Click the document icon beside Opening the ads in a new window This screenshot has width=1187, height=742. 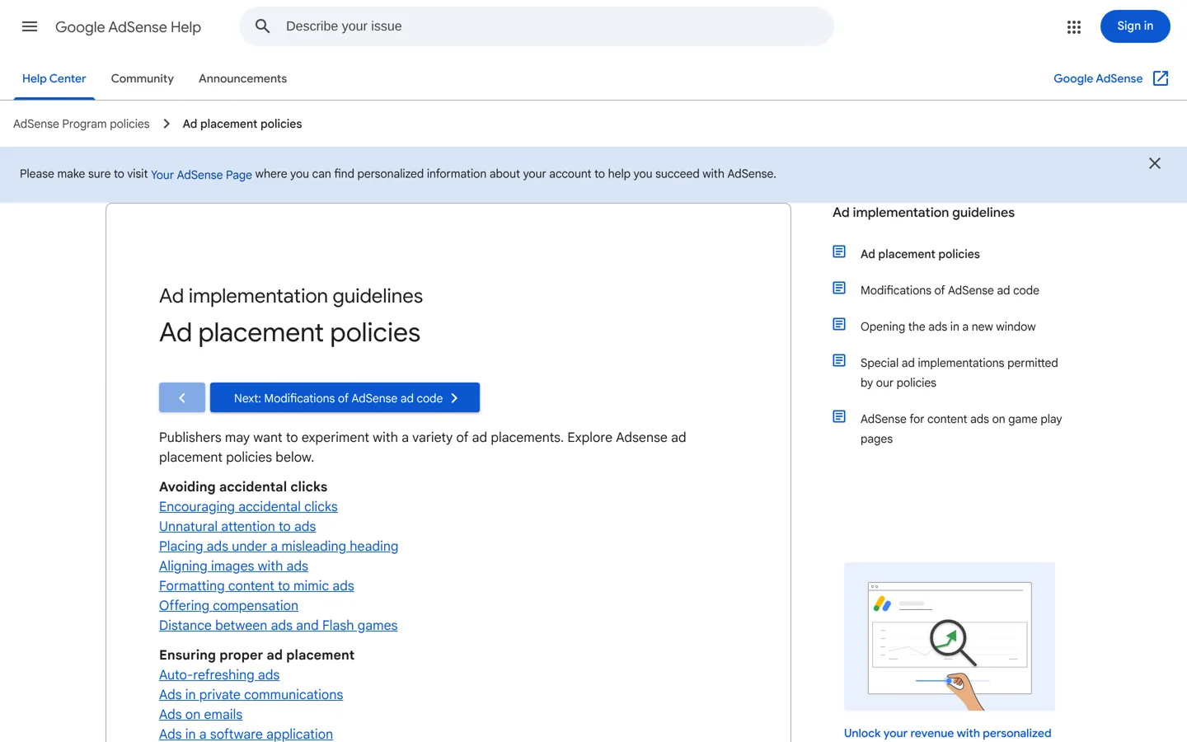pos(839,324)
